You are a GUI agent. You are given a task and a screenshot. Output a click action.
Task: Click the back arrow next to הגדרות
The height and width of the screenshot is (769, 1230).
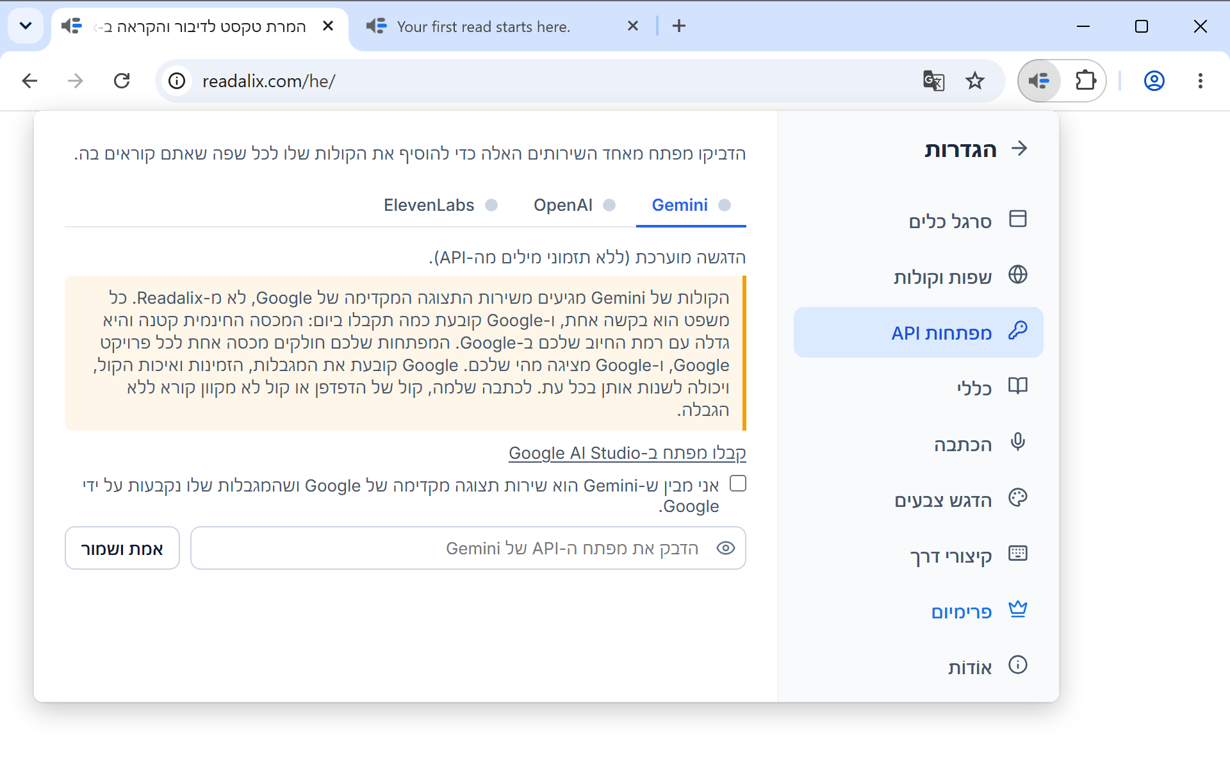point(1019,149)
